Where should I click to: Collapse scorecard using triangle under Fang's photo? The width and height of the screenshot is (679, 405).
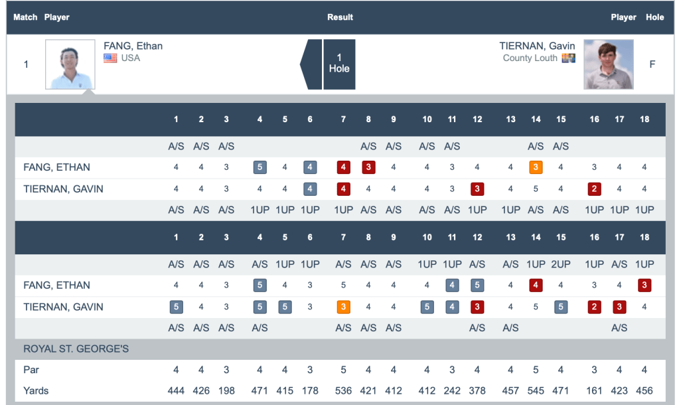[x=87, y=92]
